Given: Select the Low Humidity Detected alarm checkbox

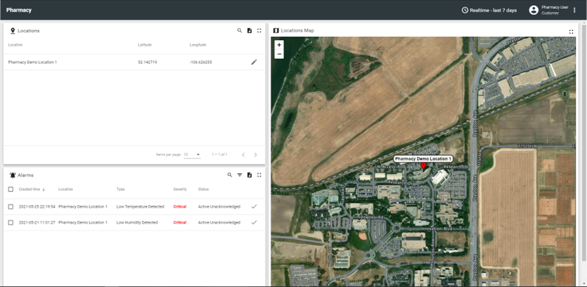Looking at the screenshot, I should 10,222.
